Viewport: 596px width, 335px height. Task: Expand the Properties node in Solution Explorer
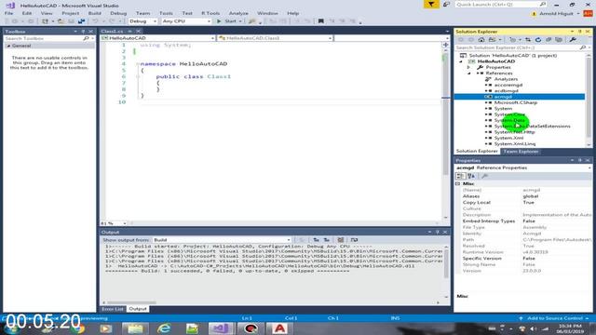pyautogui.click(x=468, y=67)
